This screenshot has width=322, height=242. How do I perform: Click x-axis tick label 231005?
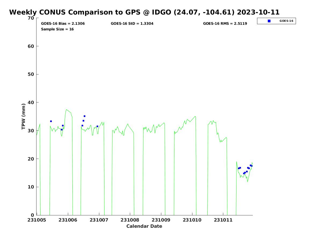[x=37, y=220]
